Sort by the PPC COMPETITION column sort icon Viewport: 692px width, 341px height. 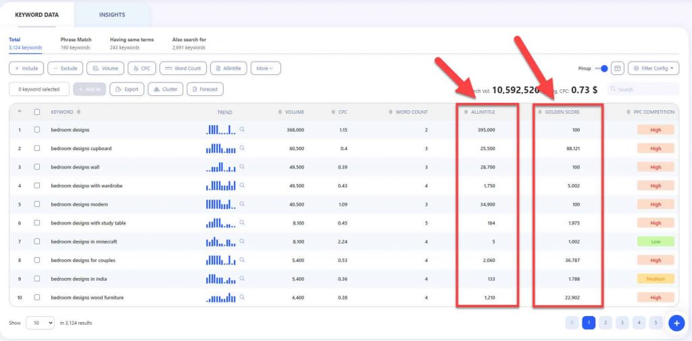coord(628,112)
